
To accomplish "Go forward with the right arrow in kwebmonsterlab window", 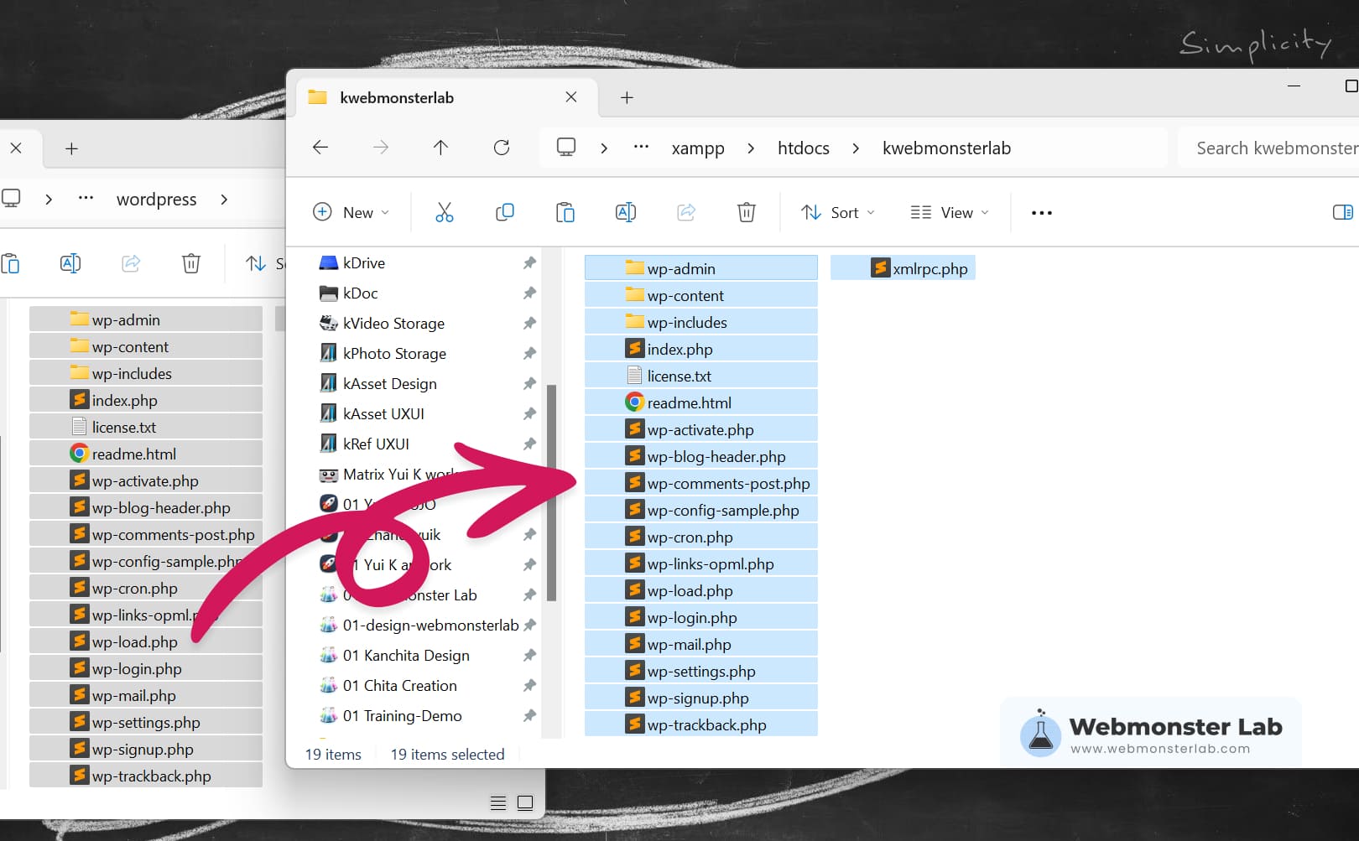I will pos(381,148).
